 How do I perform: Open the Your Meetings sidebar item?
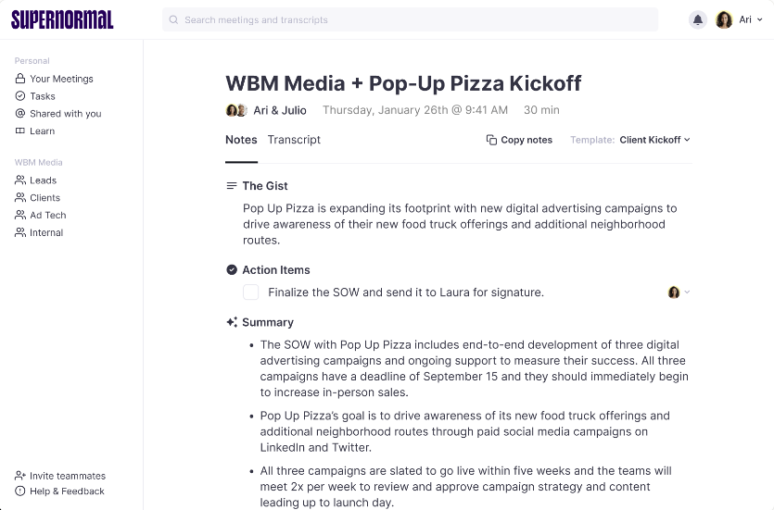pyautogui.click(x=60, y=79)
